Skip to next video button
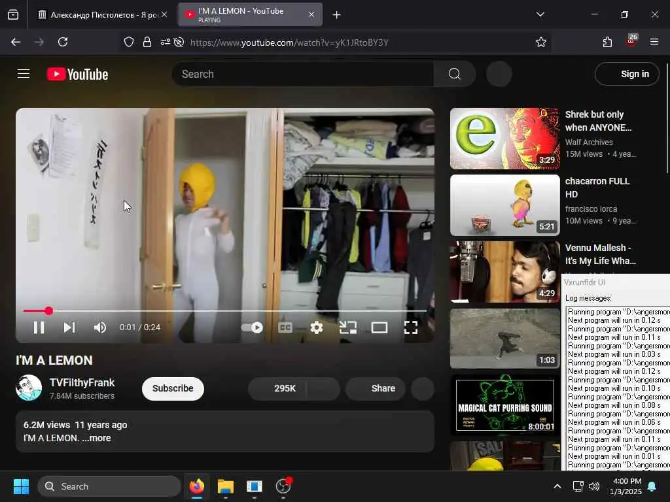Image resolution: width=670 pixels, height=502 pixels. 69,328
